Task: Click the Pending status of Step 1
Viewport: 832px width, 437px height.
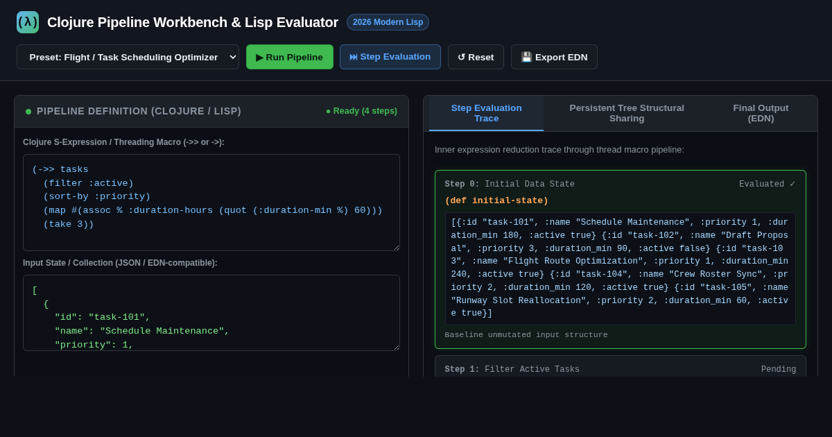Action: pos(779,370)
